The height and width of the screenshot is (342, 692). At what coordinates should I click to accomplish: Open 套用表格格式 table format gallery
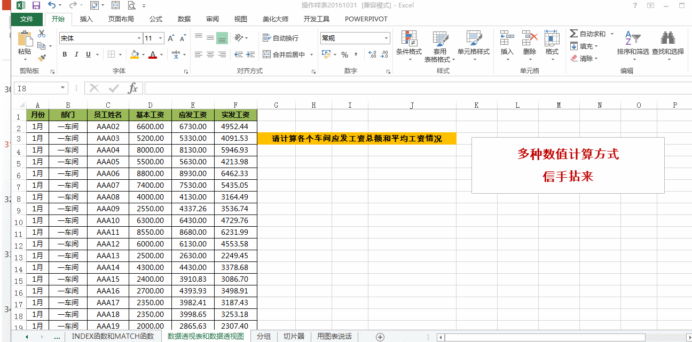pyautogui.click(x=440, y=46)
